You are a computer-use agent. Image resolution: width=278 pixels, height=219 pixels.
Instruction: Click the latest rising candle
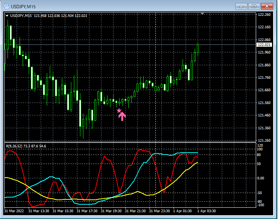point(198,49)
